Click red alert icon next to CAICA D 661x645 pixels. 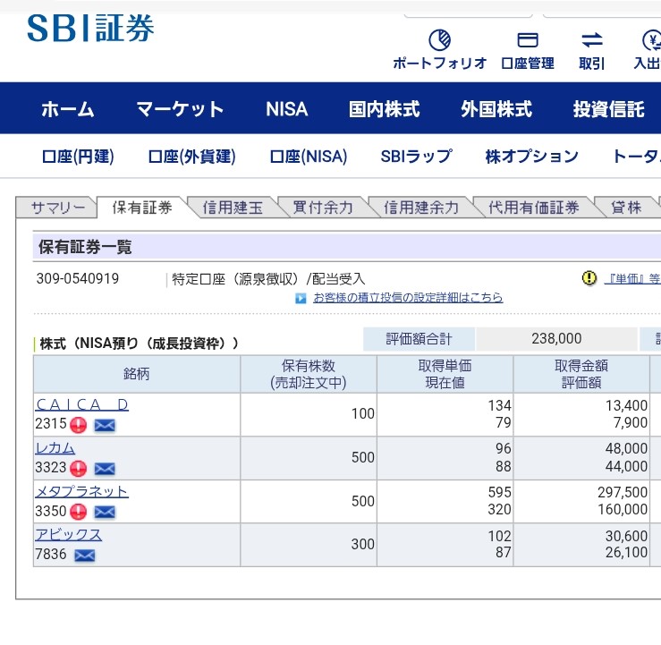(79, 425)
